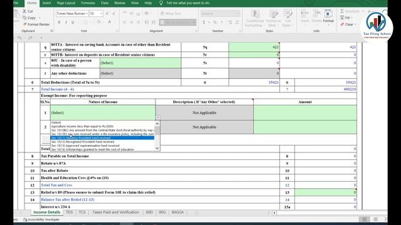Image resolution: width=401 pixels, height=225 pixels.
Task: Switch to the Data tab
Action: pos(105,3)
